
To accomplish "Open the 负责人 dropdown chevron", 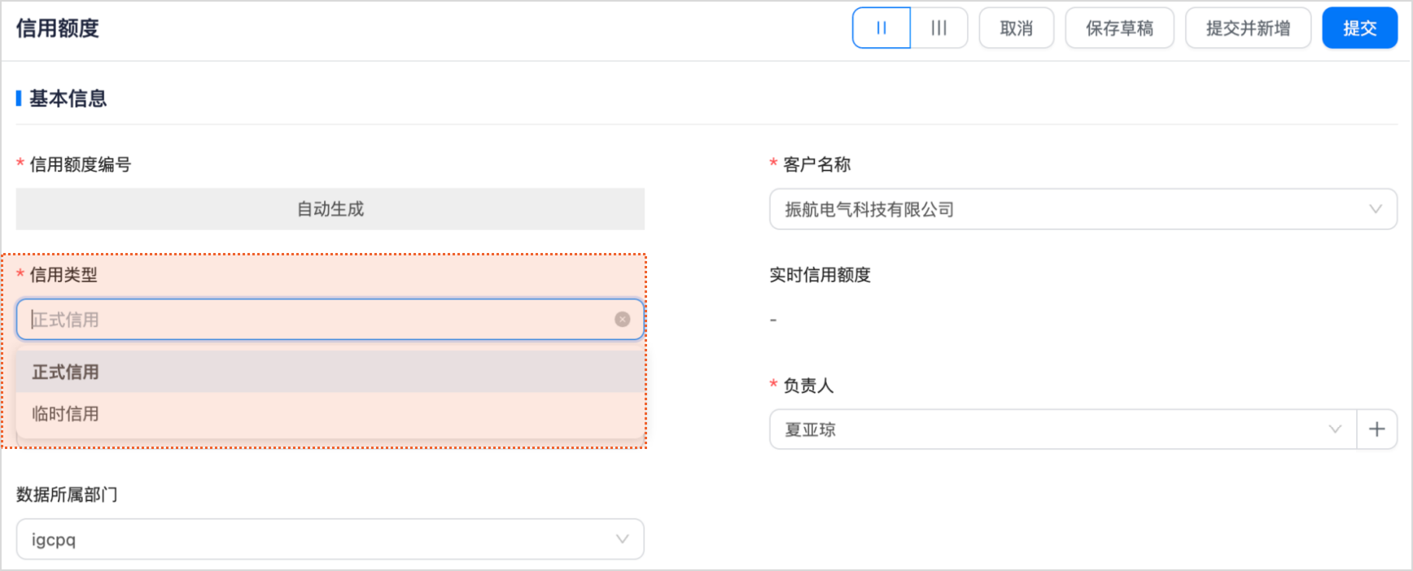I will tap(1335, 429).
